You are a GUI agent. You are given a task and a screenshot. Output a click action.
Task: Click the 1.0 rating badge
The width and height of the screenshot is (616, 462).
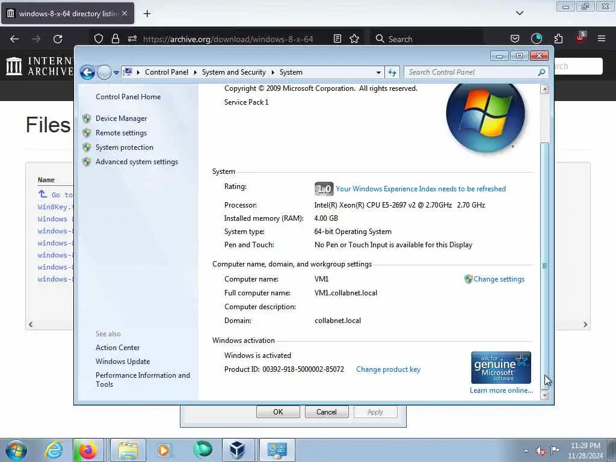coord(324,189)
